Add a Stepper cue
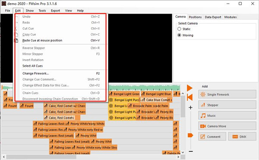The image size is (259, 160). click(x=227, y=105)
